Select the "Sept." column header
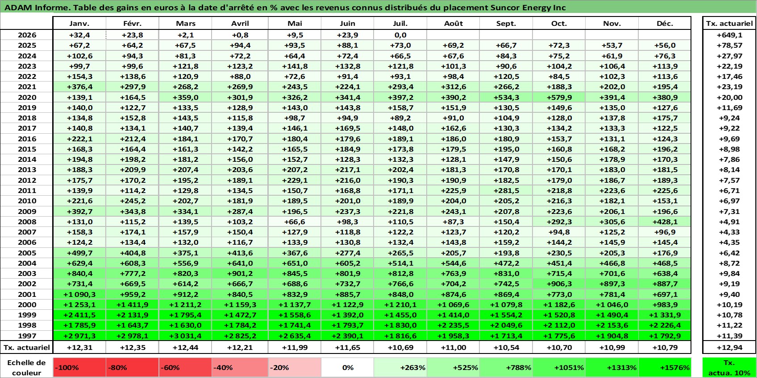The width and height of the screenshot is (757, 378). pyautogui.click(x=506, y=24)
